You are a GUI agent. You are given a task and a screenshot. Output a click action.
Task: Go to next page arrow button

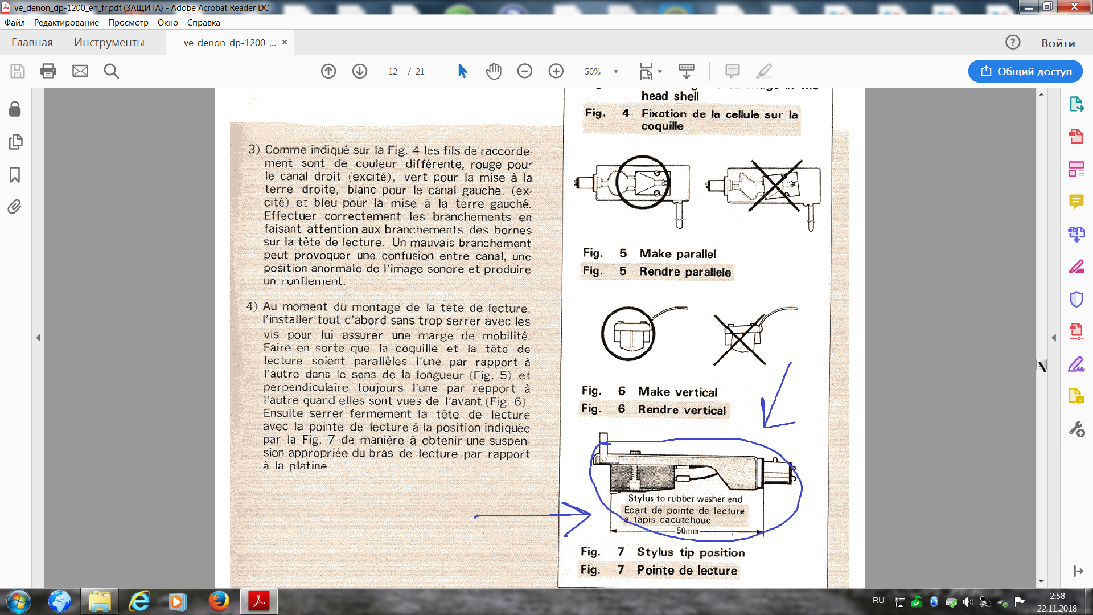[360, 71]
